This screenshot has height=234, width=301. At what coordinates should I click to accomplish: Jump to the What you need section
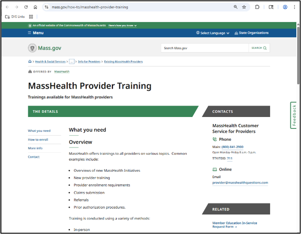(39, 131)
